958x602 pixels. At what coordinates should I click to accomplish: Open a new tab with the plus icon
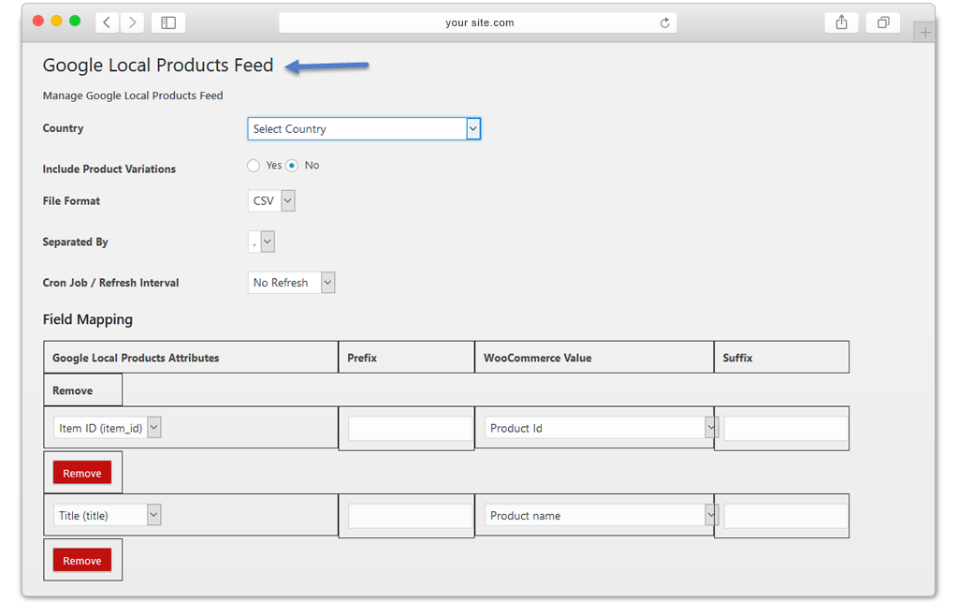925,33
